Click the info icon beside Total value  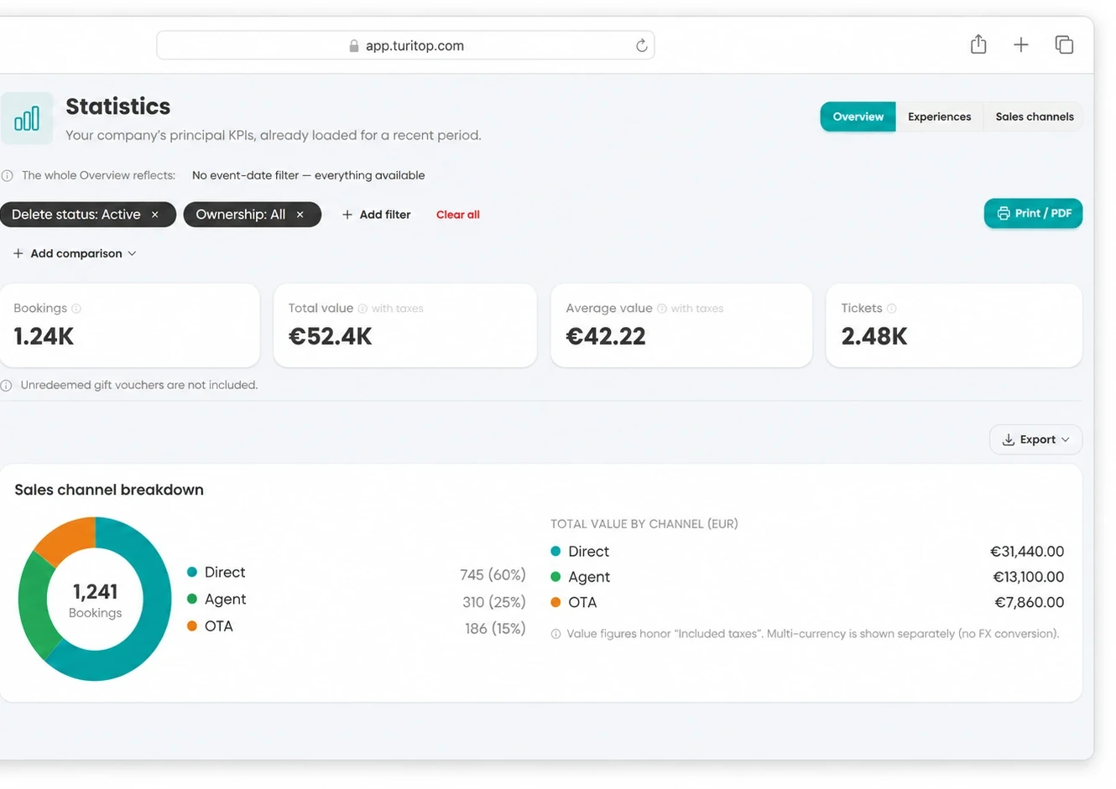[362, 309]
